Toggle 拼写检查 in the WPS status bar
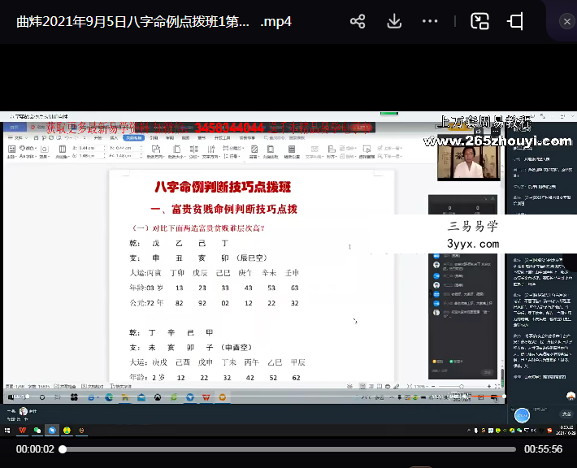The image size is (577, 468). pos(65,386)
